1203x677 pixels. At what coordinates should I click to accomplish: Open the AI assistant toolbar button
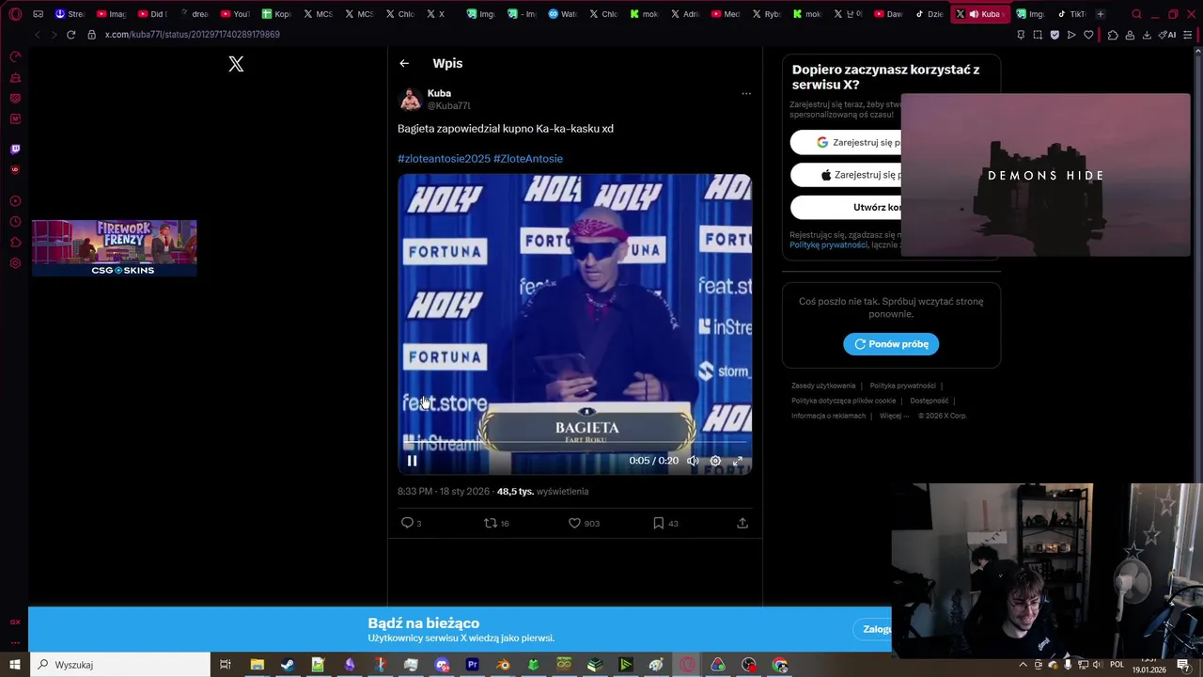[x=1167, y=35]
